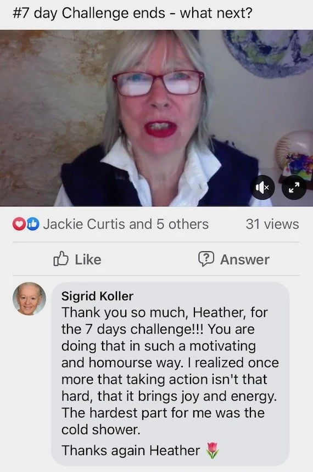Unmute the video with the speaker icon

point(262,187)
